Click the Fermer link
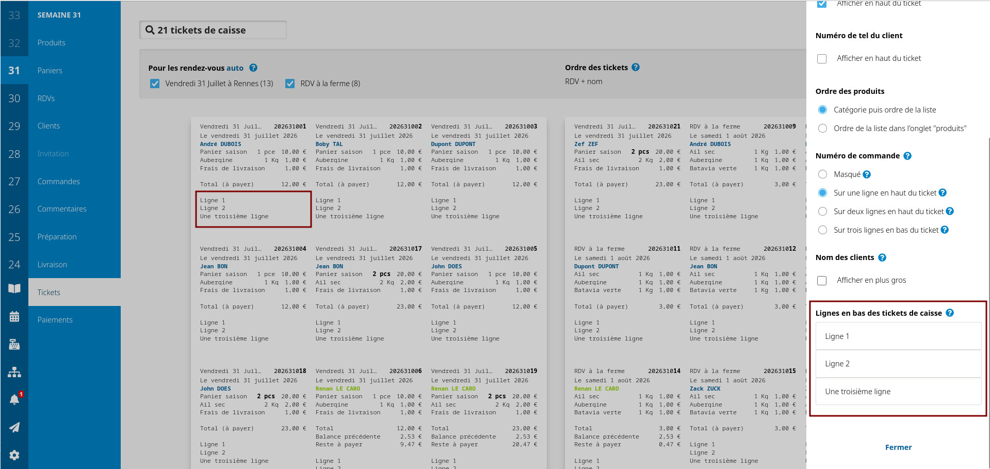Viewport: 990px width, 469px height. 898,447
